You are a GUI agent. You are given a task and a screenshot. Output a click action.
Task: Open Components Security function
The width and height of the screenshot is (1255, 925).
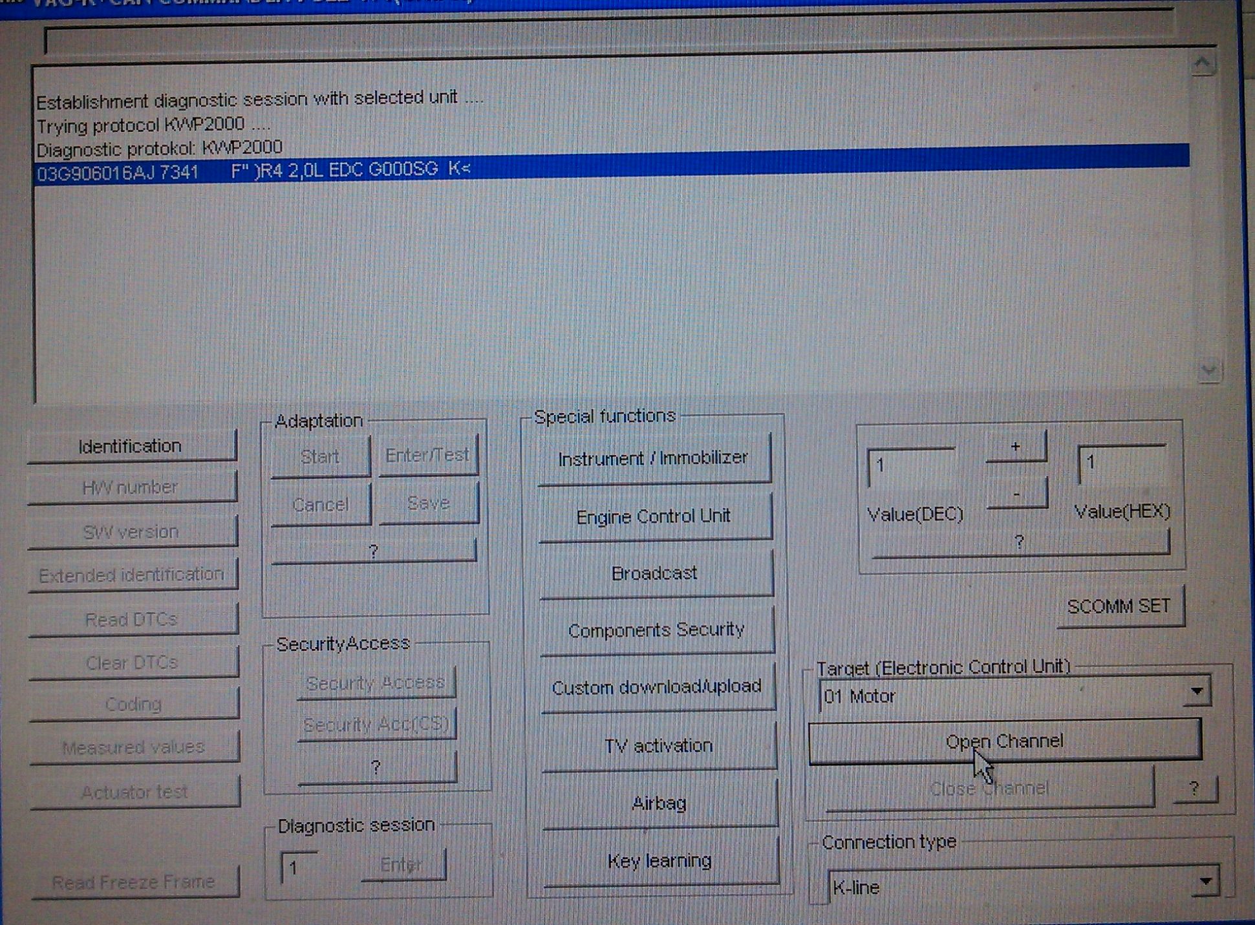(656, 630)
